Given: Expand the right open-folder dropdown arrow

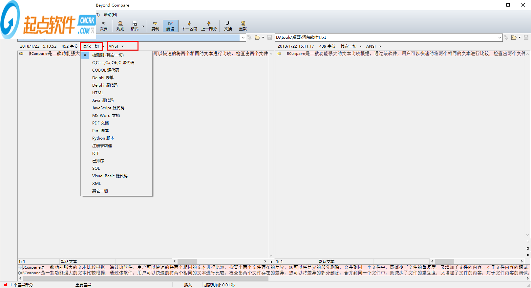Looking at the screenshot, I should (520, 37).
